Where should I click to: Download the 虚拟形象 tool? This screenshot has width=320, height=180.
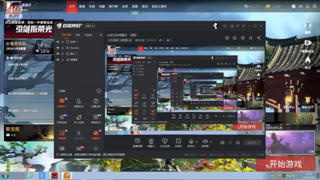click(78, 135)
